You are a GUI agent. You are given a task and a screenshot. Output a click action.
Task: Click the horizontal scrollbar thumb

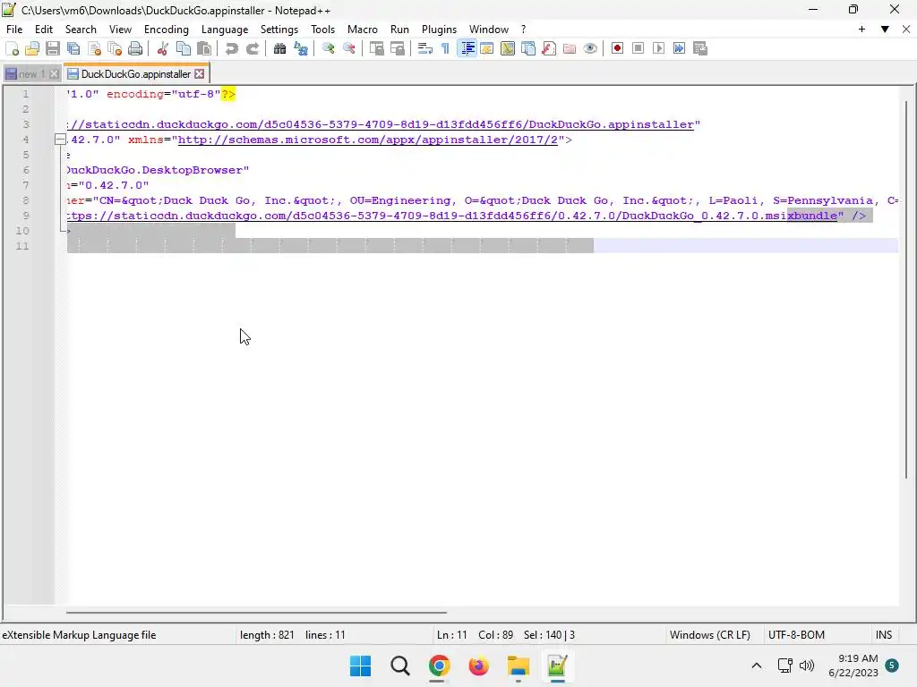pyautogui.click(x=256, y=612)
